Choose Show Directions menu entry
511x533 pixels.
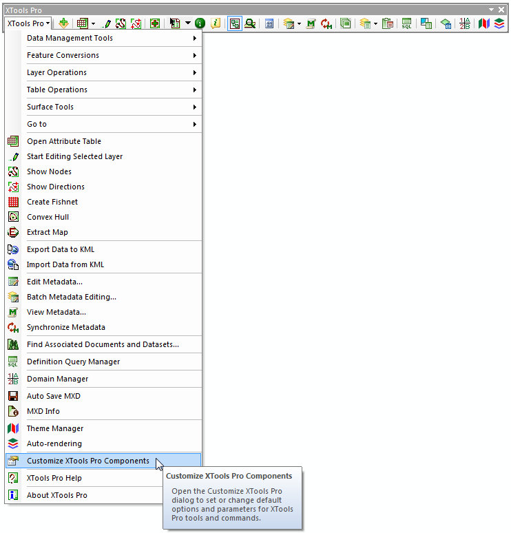(x=104, y=187)
